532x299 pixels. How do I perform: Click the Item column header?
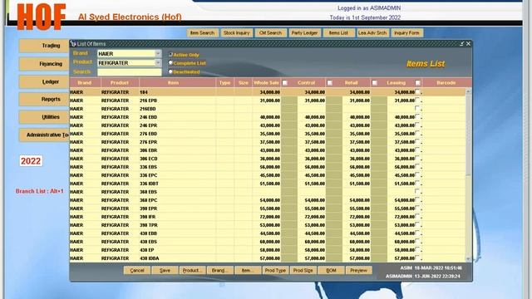point(177,83)
